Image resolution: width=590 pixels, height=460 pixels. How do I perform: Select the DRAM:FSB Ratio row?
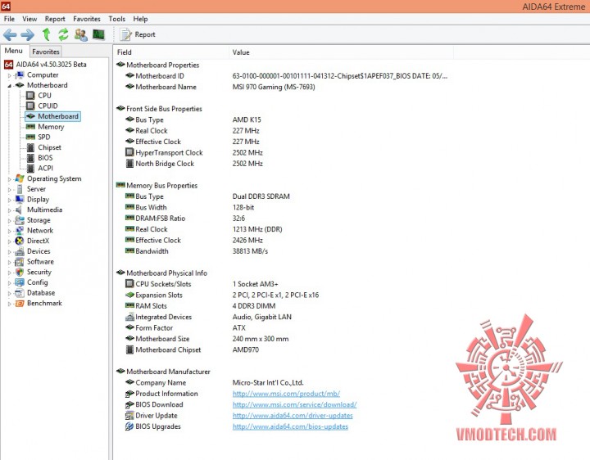(185, 219)
